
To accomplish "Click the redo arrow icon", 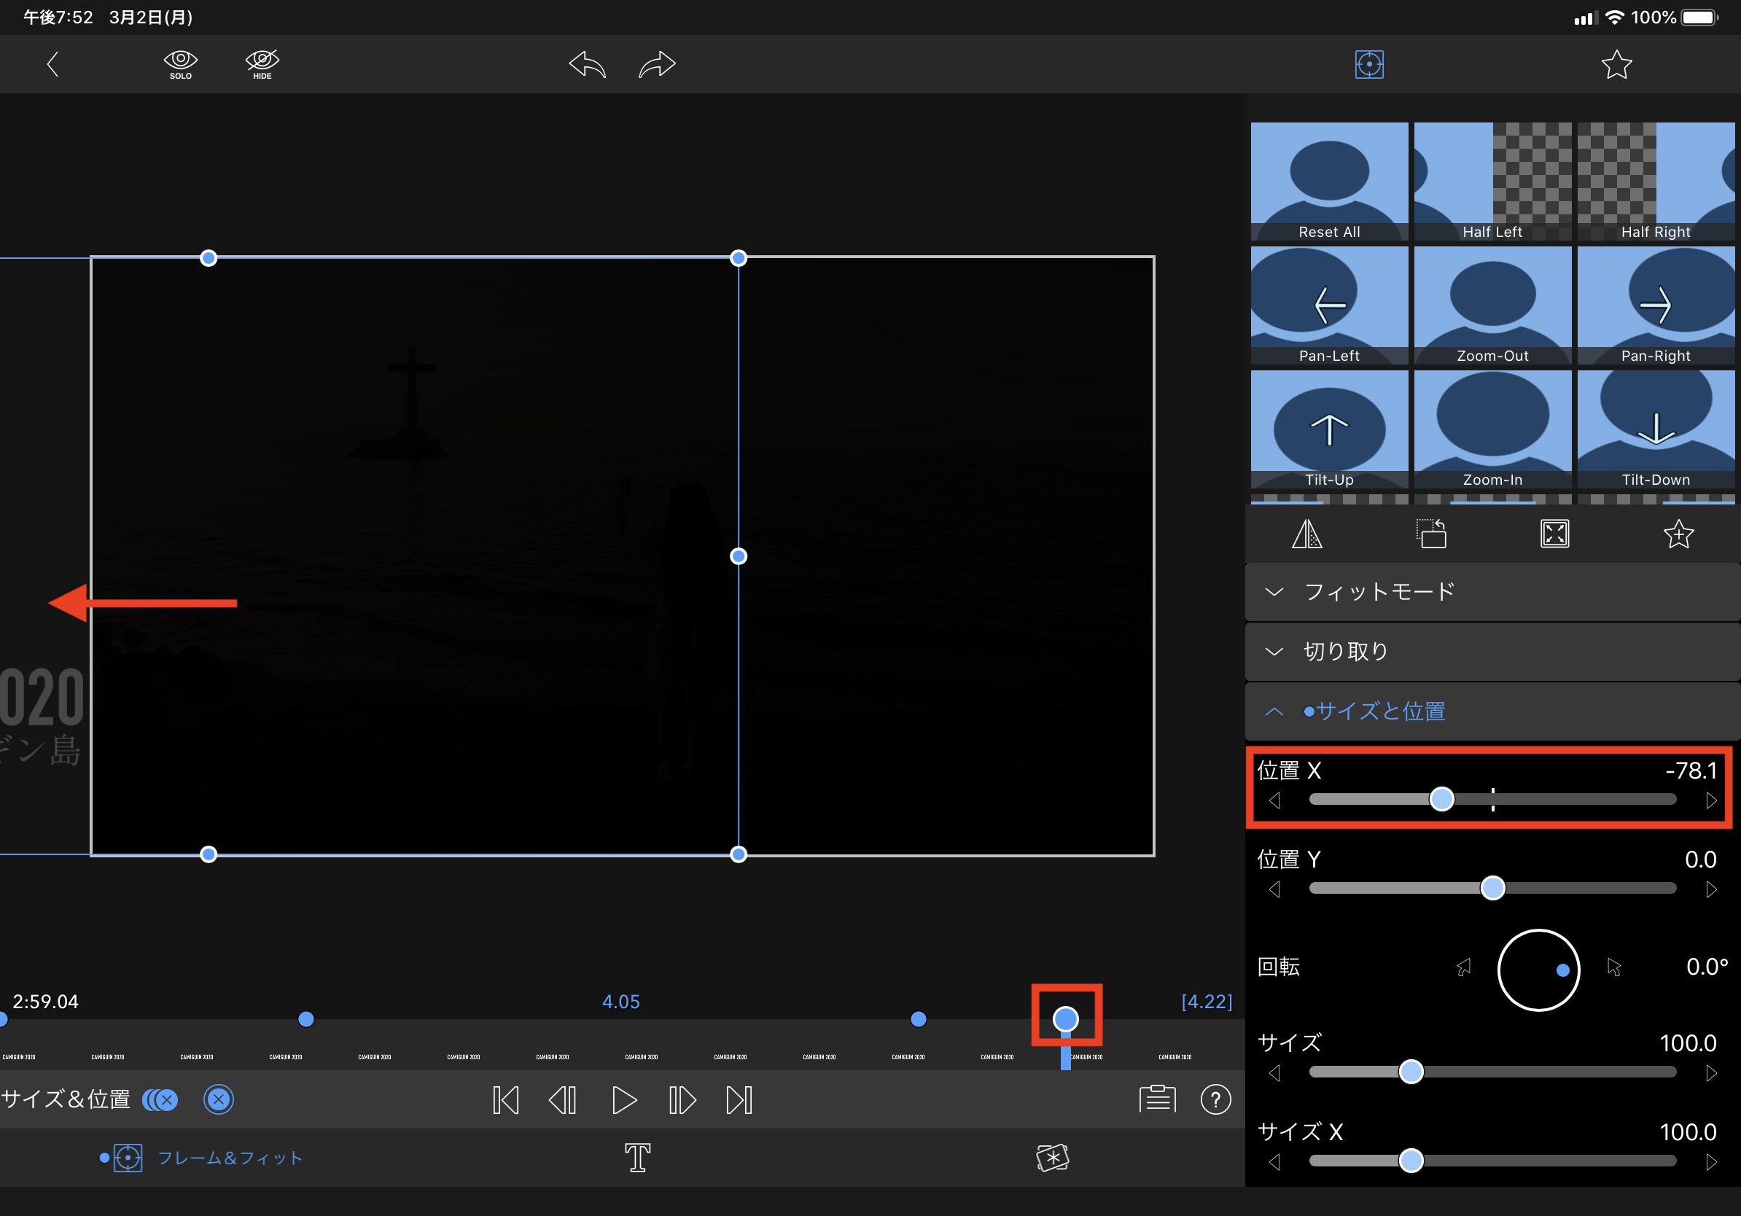I will pos(657,64).
